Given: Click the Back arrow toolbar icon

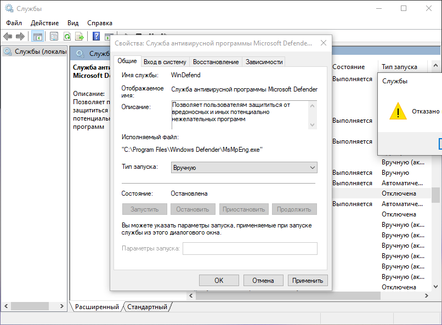Looking at the screenshot, I should [8, 36].
